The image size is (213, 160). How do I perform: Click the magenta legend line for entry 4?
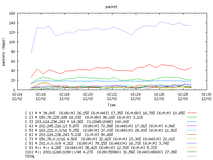point(192,126)
